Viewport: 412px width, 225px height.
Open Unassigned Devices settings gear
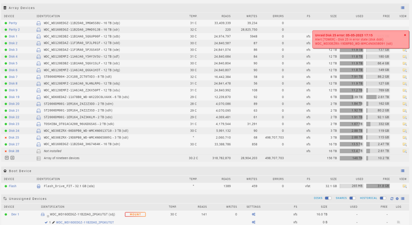pyautogui.click(x=397, y=199)
